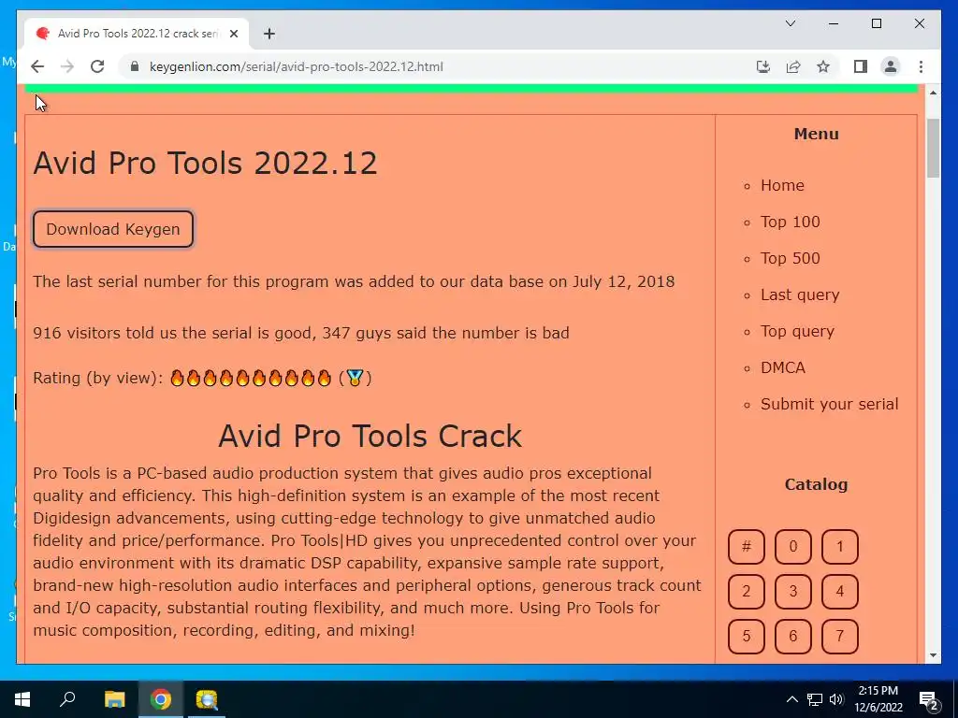Click the # catalog button
The image size is (958, 718).
point(746,546)
